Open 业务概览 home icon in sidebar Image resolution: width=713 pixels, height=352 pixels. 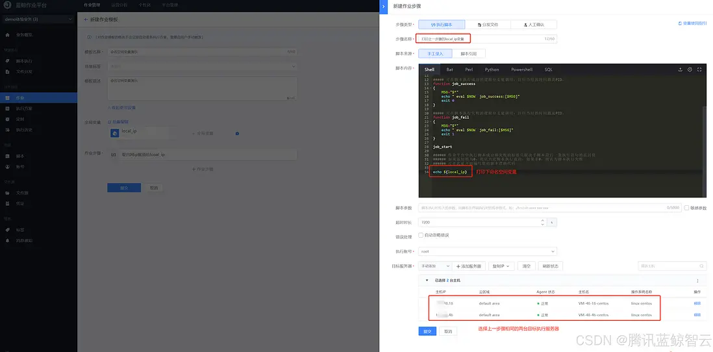point(7,34)
